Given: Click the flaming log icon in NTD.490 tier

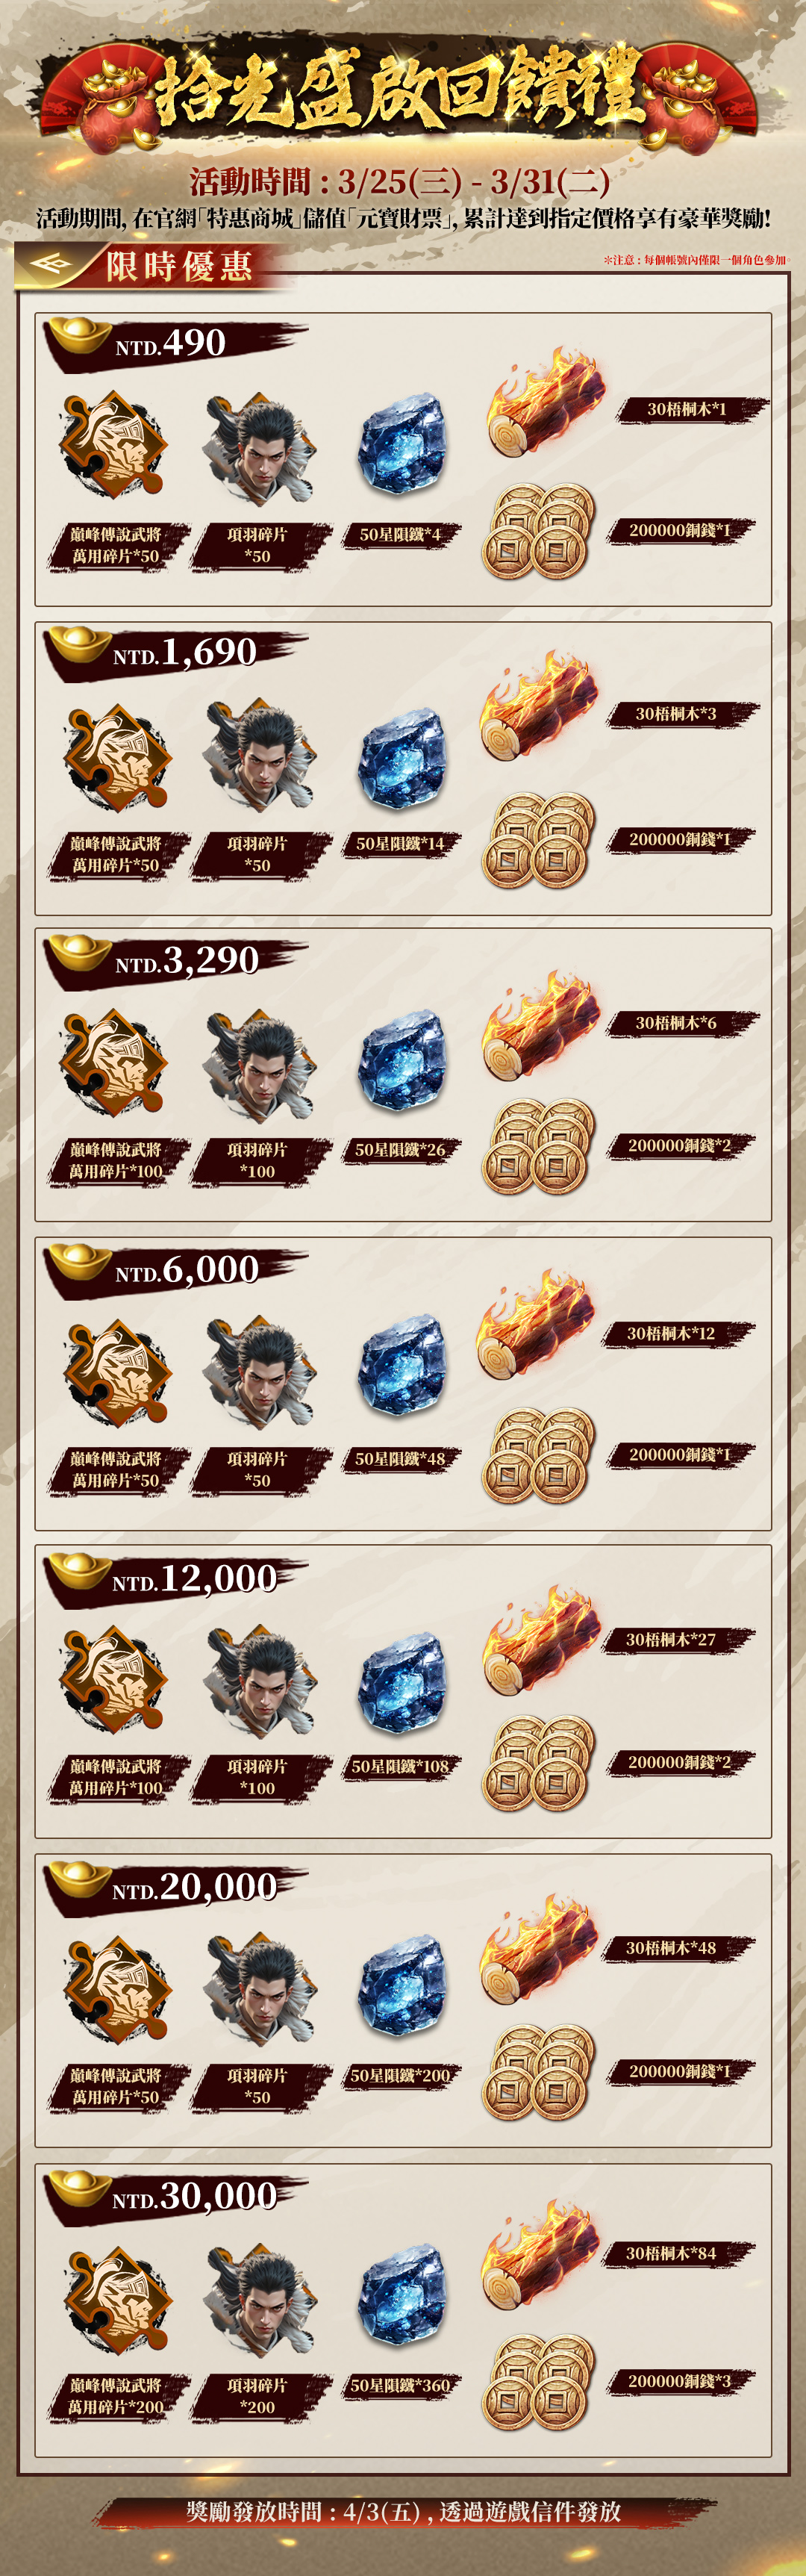Looking at the screenshot, I should pos(546,401).
